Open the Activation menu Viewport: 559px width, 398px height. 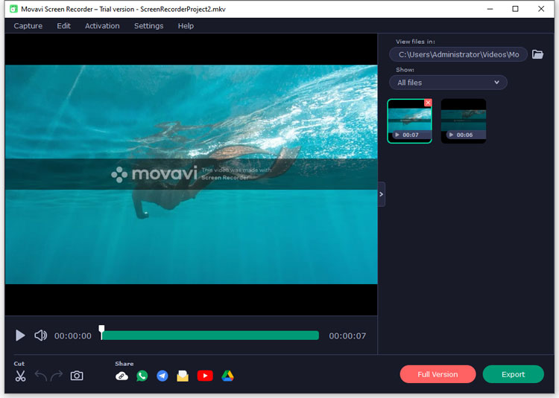(102, 26)
